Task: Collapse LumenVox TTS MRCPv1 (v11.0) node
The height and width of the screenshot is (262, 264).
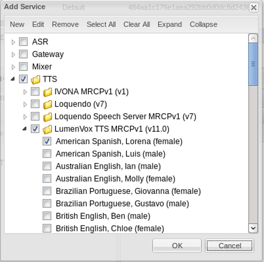Action: (25, 129)
